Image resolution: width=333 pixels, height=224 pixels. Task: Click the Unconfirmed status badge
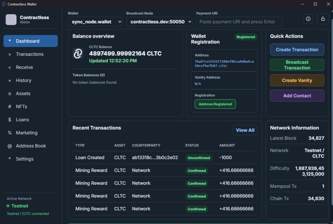[x=199, y=158]
